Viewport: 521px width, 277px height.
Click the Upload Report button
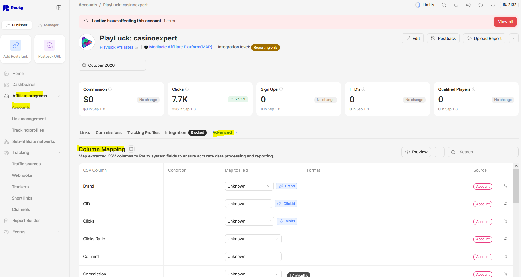tap(484, 38)
